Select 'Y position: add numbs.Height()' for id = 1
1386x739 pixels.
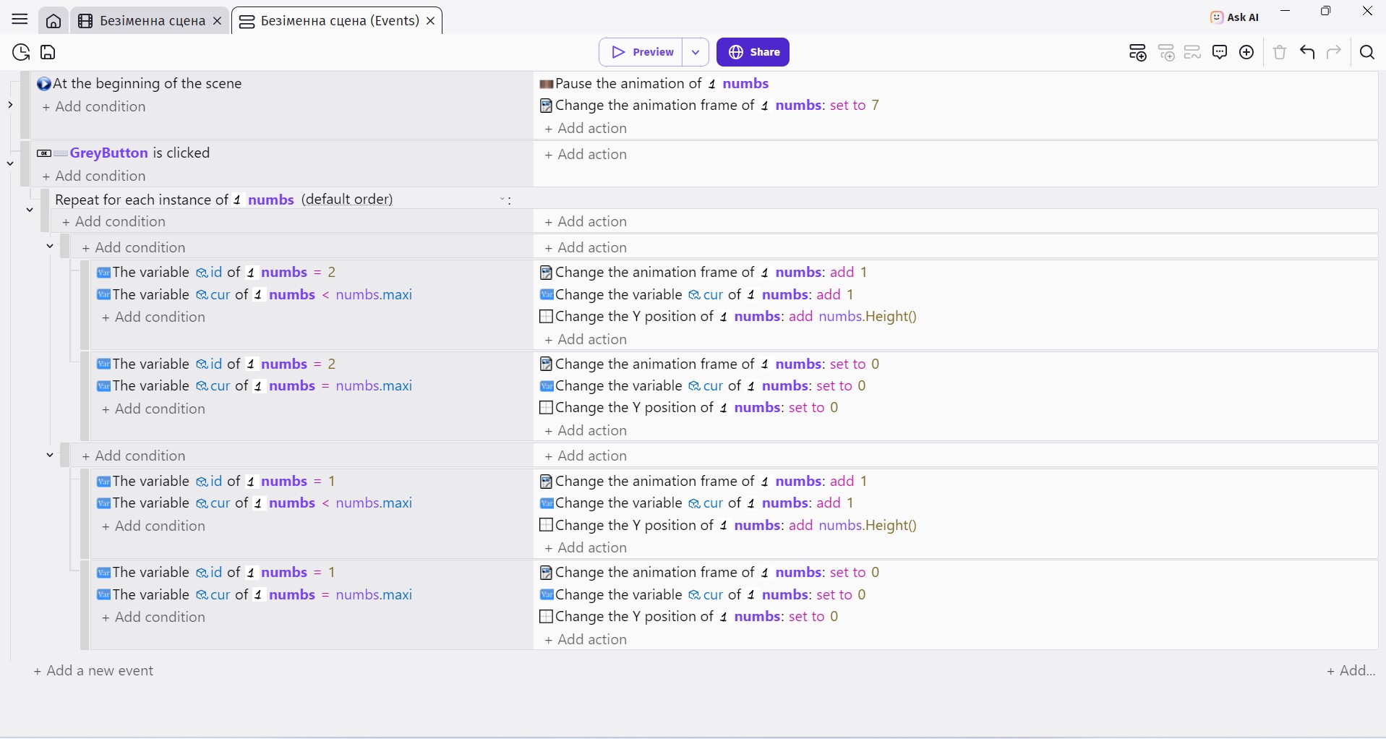(x=728, y=526)
